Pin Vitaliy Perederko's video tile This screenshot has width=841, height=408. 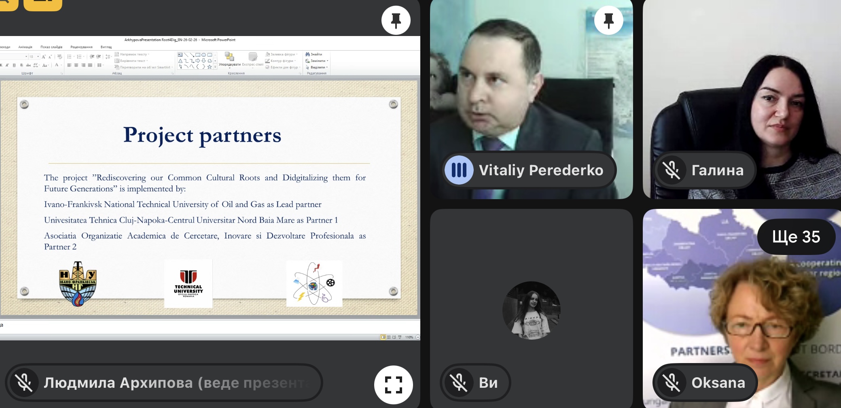608,20
